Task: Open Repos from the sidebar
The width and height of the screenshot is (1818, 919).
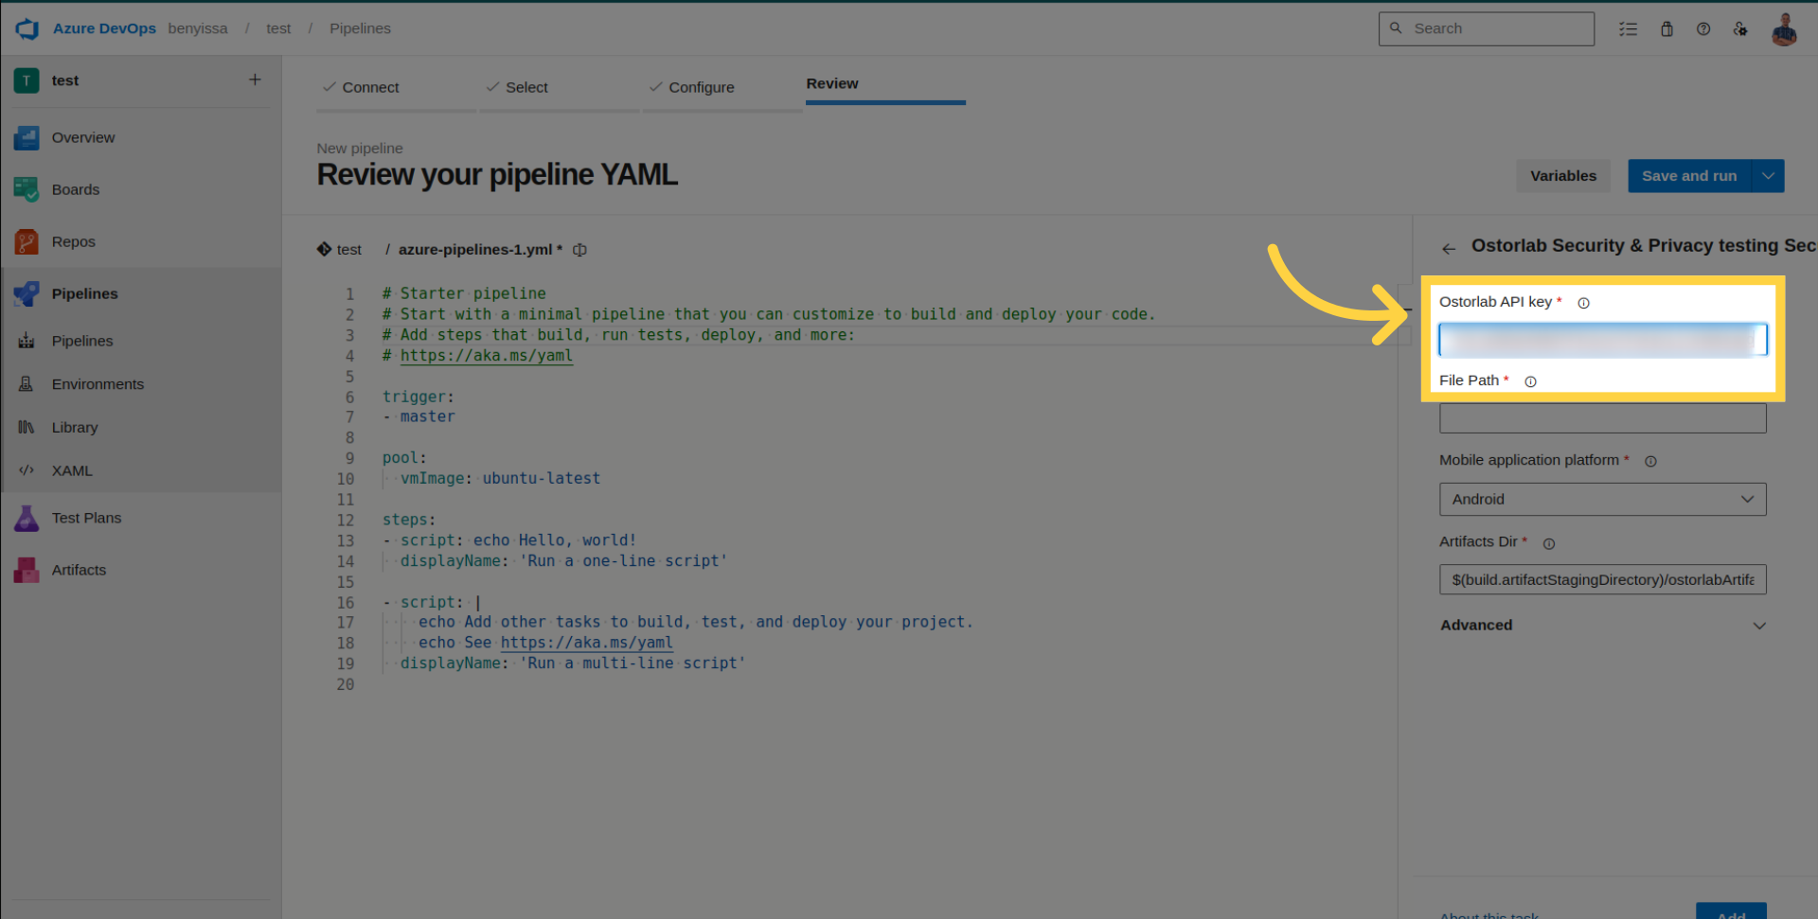Action: (73, 242)
